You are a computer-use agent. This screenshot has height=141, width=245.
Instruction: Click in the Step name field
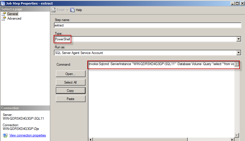pyautogui.click(x=147, y=25)
